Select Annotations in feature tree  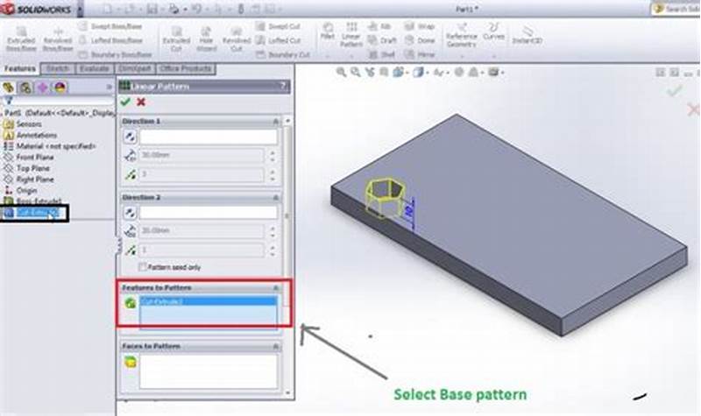tap(31, 135)
